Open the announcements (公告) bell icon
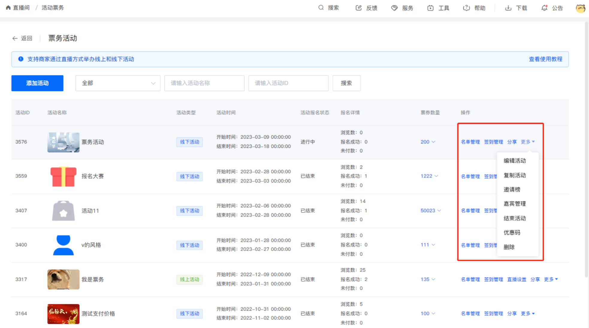 [x=544, y=8]
